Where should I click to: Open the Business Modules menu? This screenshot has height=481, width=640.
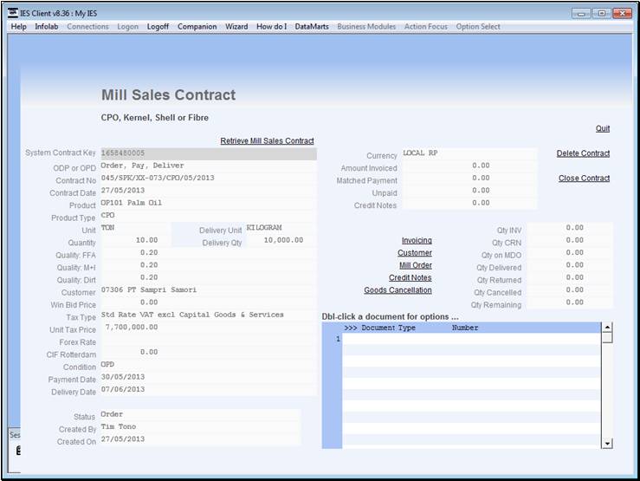(366, 27)
